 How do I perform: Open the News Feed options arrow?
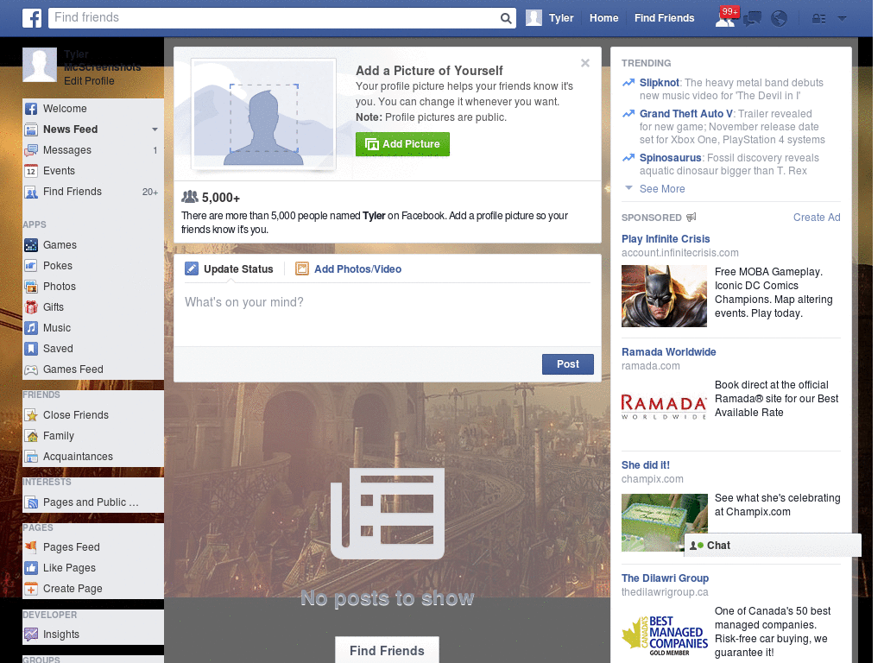(x=155, y=129)
